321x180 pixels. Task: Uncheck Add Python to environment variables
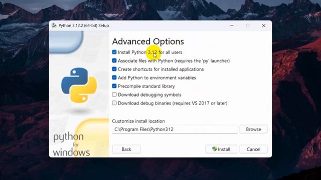click(114, 77)
